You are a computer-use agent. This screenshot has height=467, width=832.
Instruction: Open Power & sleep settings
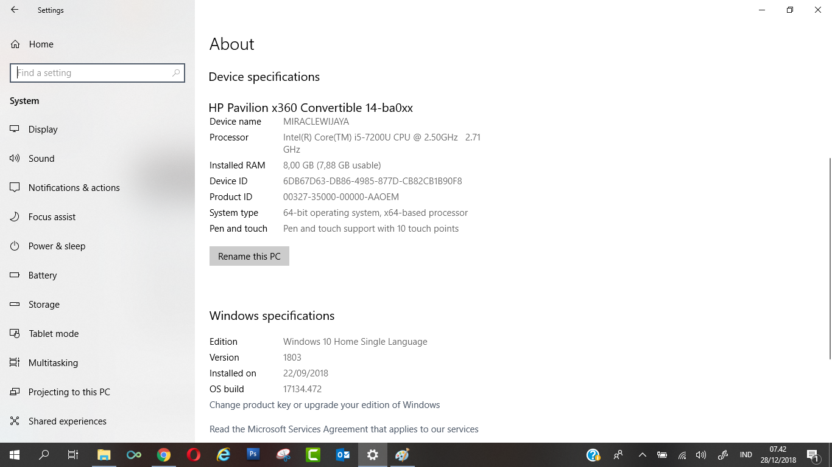97,246
